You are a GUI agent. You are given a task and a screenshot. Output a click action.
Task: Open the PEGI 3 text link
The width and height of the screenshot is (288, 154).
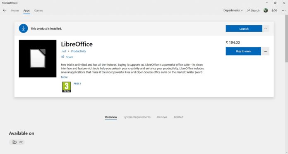point(77,83)
